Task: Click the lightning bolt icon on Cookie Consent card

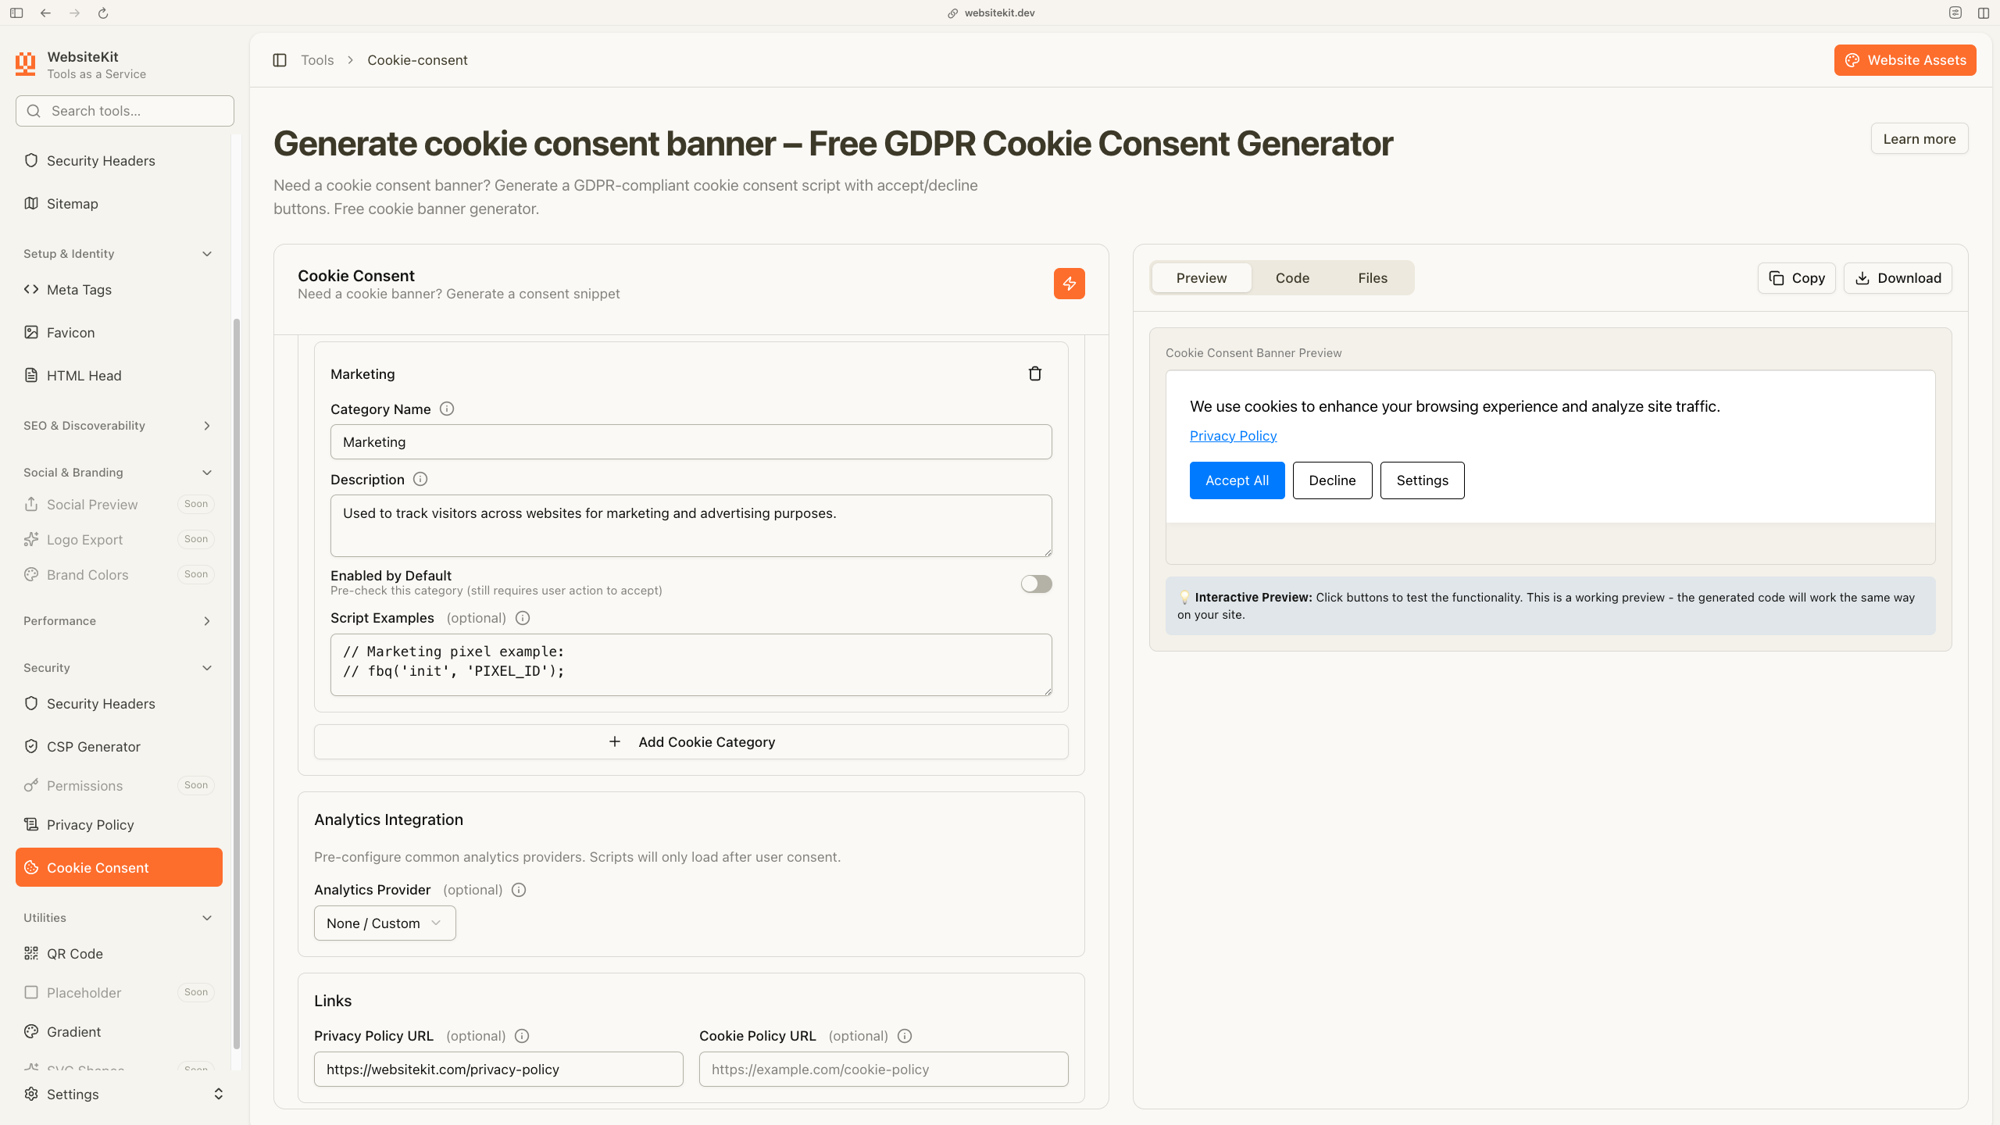Action: pyautogui.click(x=1069, y=284)
